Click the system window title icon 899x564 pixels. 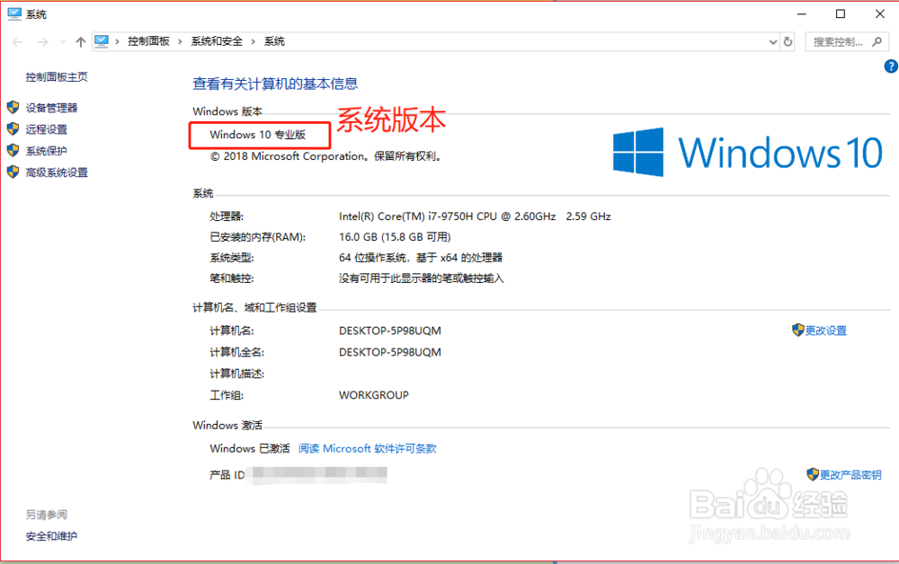pyautogui.click(x=14, y=13)
